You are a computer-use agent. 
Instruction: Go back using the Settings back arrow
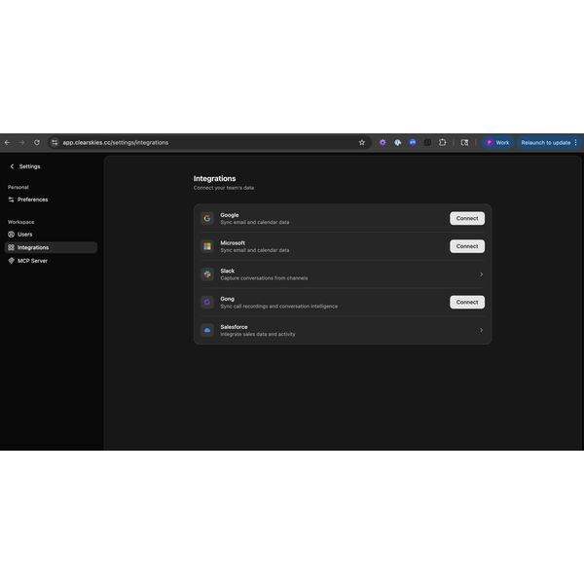coord(12,166)
